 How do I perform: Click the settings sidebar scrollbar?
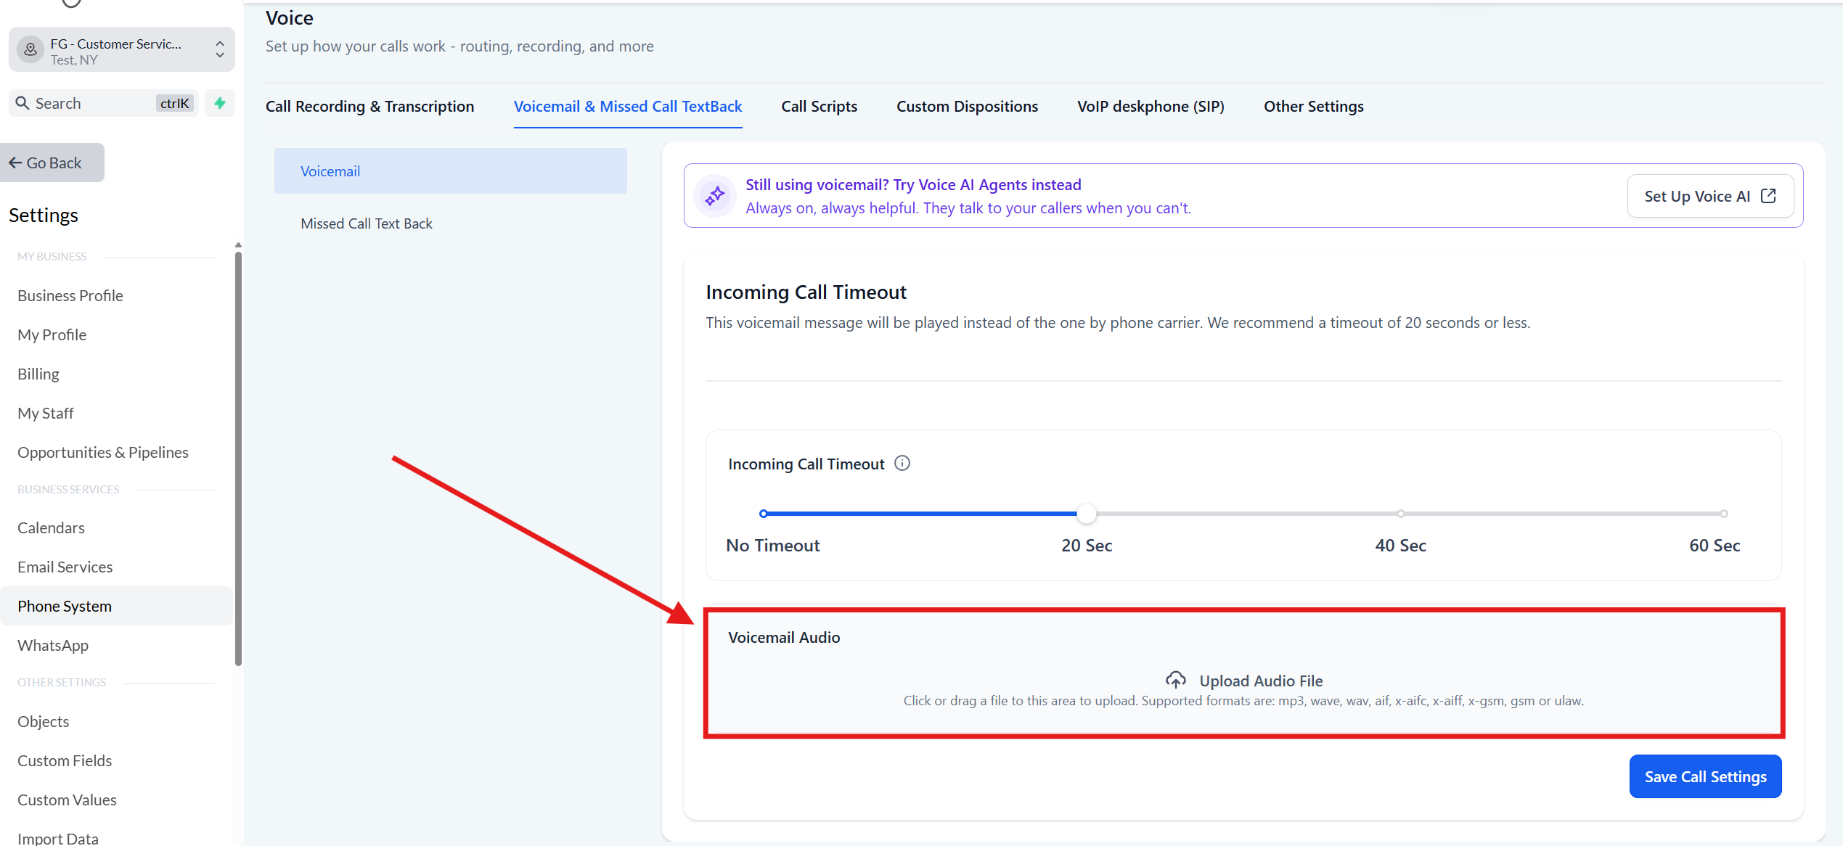[x=238, y=457]
